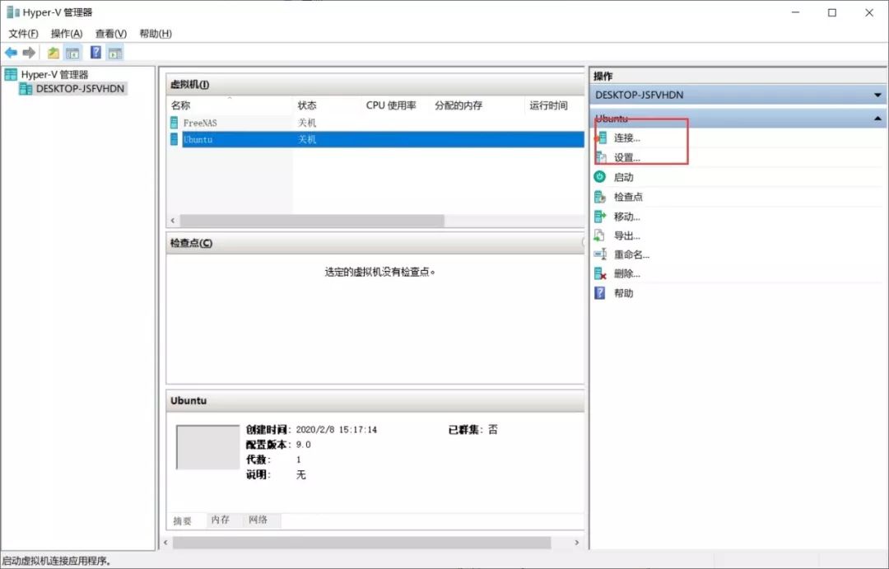Image resolution: width=889 pixels, height=569 pixels.
Task: Click the Ubuntu virtual machine row icon
Action: click(174, 139)
